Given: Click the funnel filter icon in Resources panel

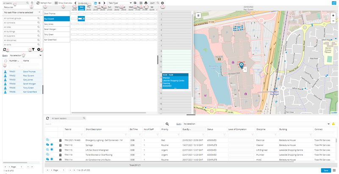Looking at the screenshot, I should (x=33, y=50).
